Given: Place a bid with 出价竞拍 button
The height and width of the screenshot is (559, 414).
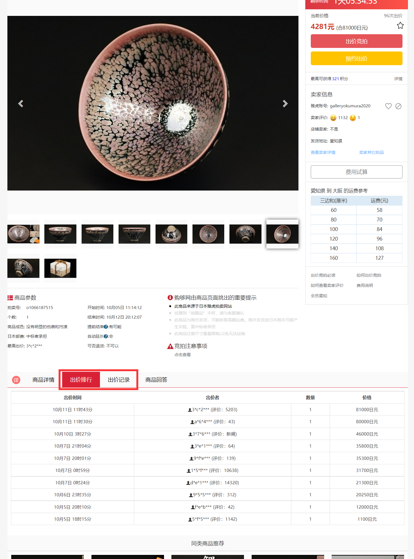Looking at the screenshot, I should (357, 41).
